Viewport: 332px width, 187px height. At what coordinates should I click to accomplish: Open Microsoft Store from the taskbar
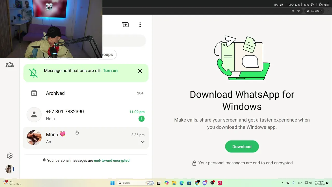[189, 183]
